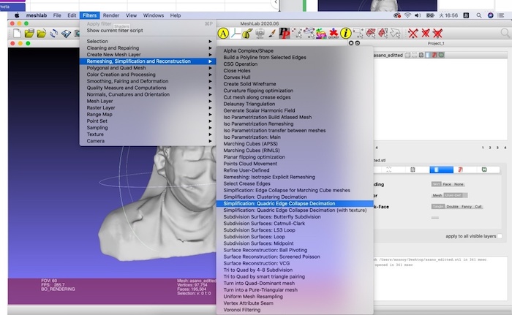
Task: Click the small color swatch below back-face options
Action: coord(435,218)
